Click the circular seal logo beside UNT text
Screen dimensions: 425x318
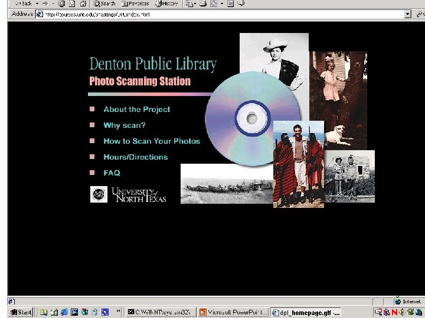click(x=99, y=194)
